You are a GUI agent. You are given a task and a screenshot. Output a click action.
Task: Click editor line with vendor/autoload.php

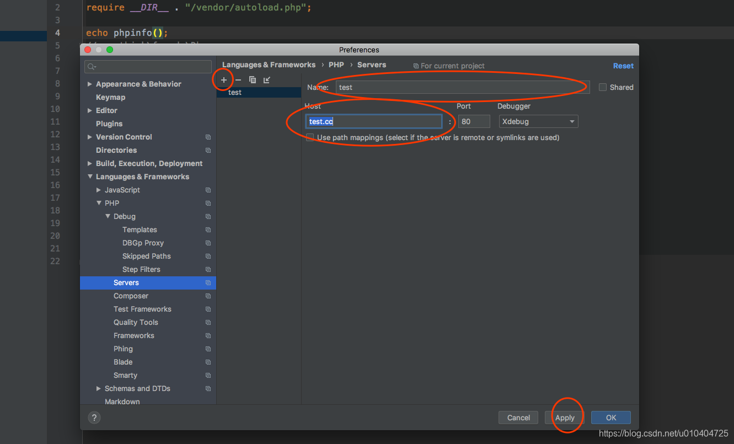click(200, 8)
